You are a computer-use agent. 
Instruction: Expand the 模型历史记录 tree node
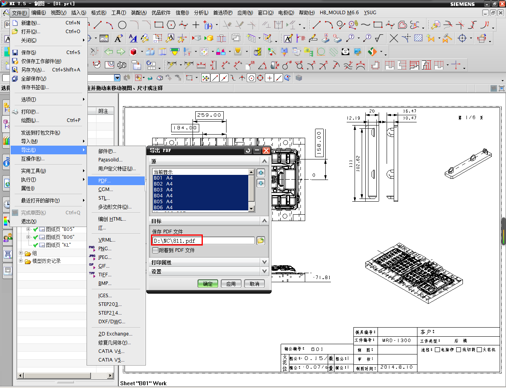click(x=21, y=261)
